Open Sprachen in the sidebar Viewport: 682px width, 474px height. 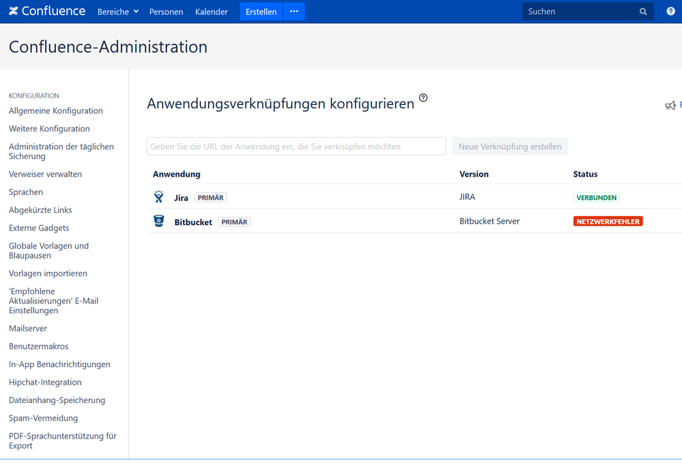click(x=26, y=192)
